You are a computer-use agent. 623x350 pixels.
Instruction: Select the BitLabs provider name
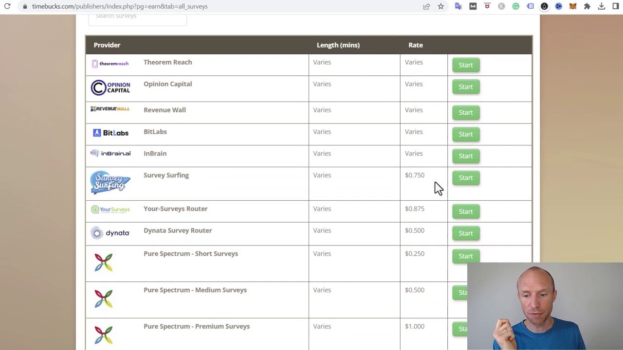[x=155, y=132]
